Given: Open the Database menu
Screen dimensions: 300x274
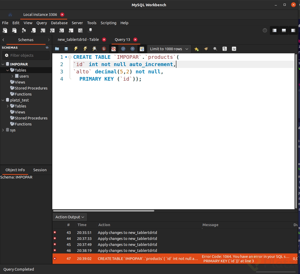Looking at the screenshot, I should click(59, 23).
